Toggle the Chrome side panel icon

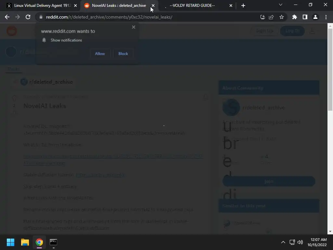pyautogui.click(x=305, y=17)
